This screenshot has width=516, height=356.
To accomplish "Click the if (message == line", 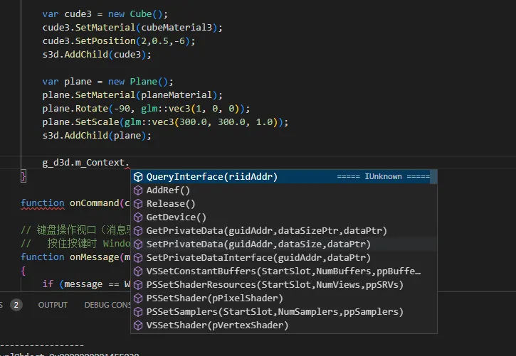I will (86, 284).
